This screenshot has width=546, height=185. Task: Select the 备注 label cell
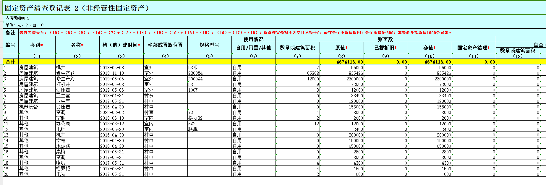(11, 33)
